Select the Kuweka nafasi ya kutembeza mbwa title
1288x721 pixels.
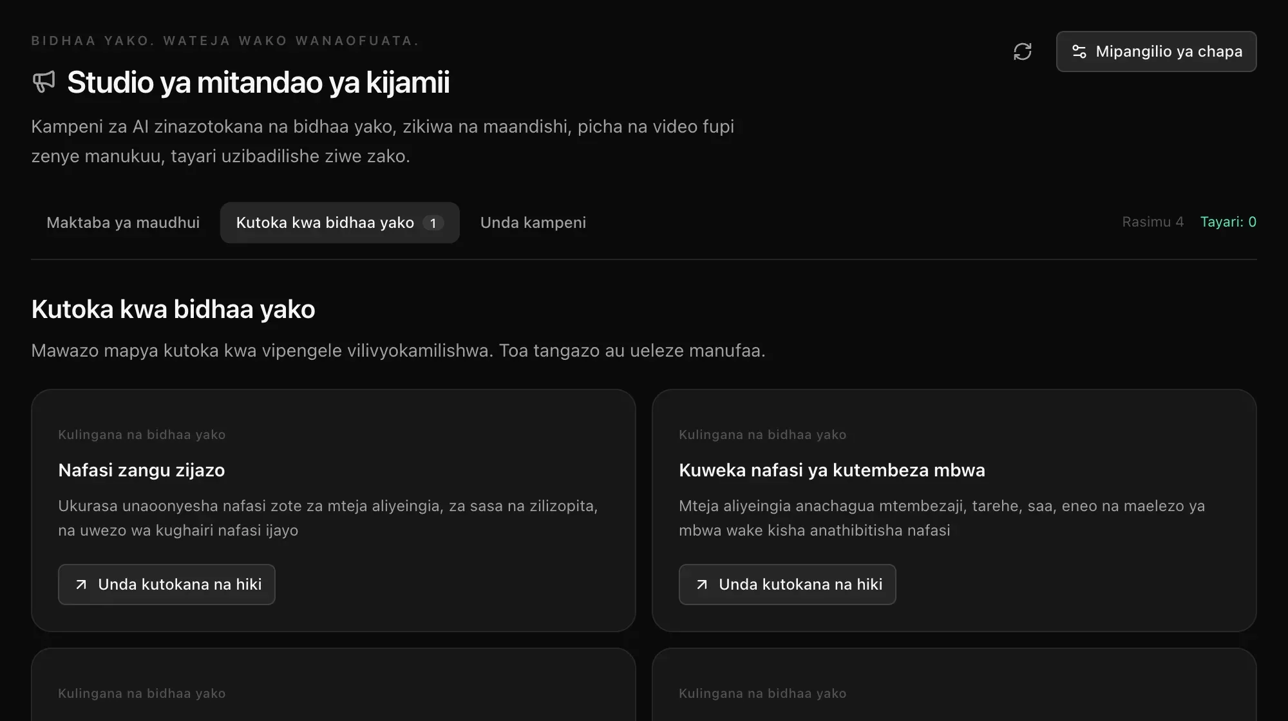click(x=832, y=471)
